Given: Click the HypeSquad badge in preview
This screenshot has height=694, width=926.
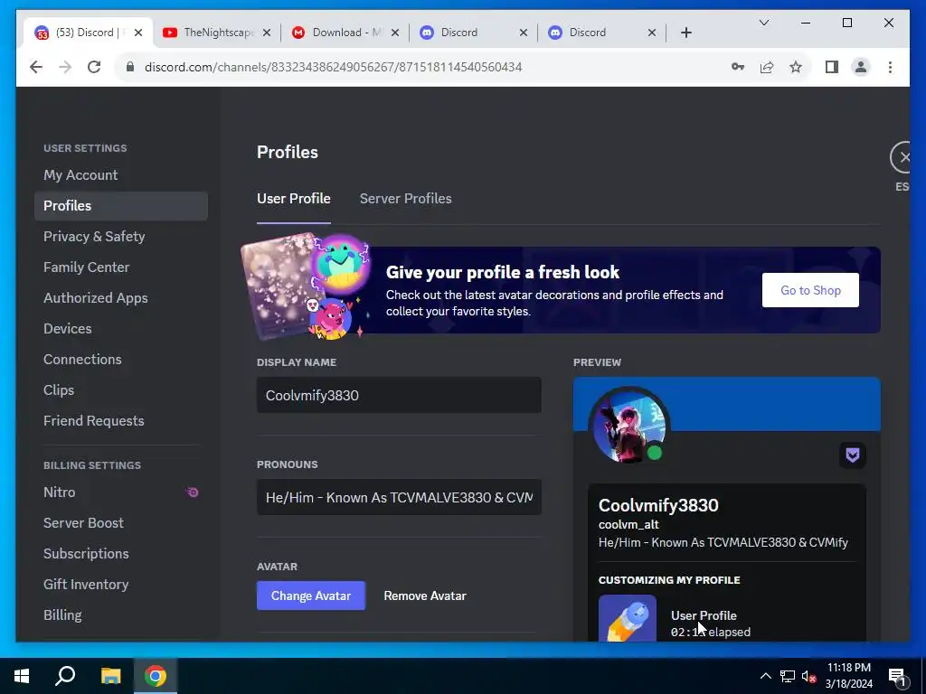Looking at the screenshot, I should pyautogui.click(x=852, y=455).
